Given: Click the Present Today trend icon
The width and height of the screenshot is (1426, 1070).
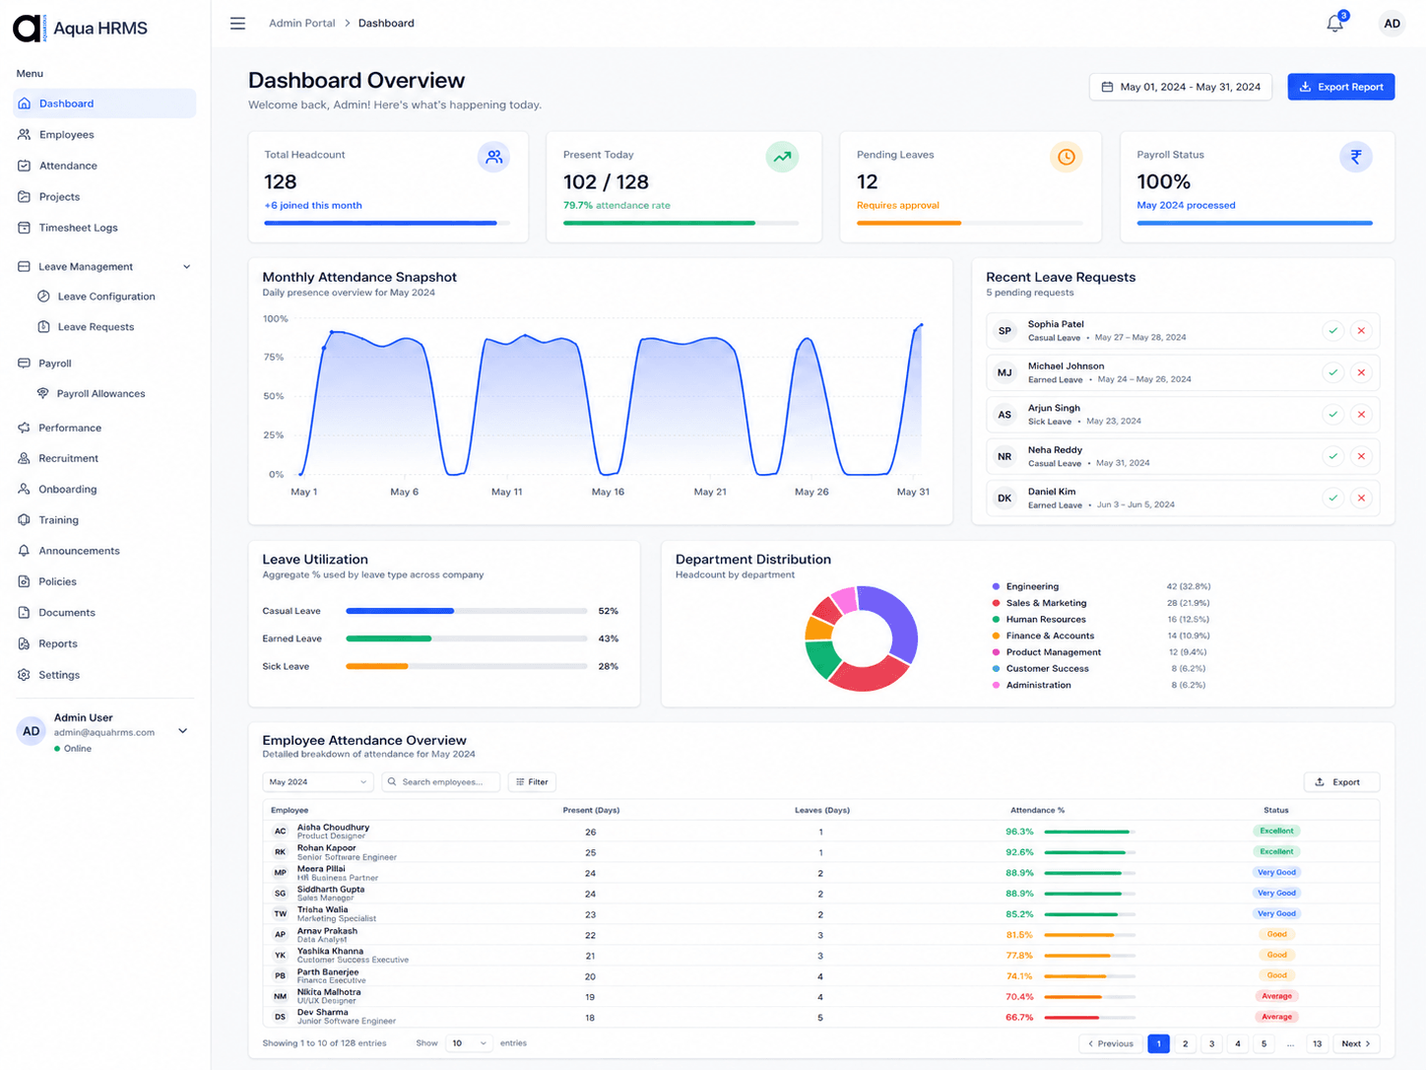Looking at the screenshot, I should click(x=782, y=157).
